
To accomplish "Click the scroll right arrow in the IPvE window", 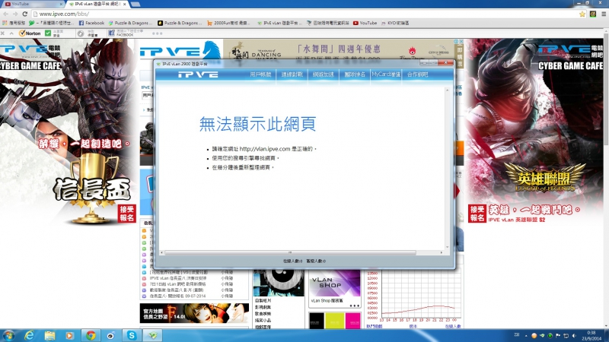I will [x=441, y=253].
